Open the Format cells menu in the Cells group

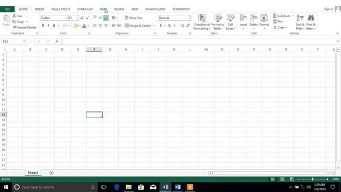pos(264,22)
